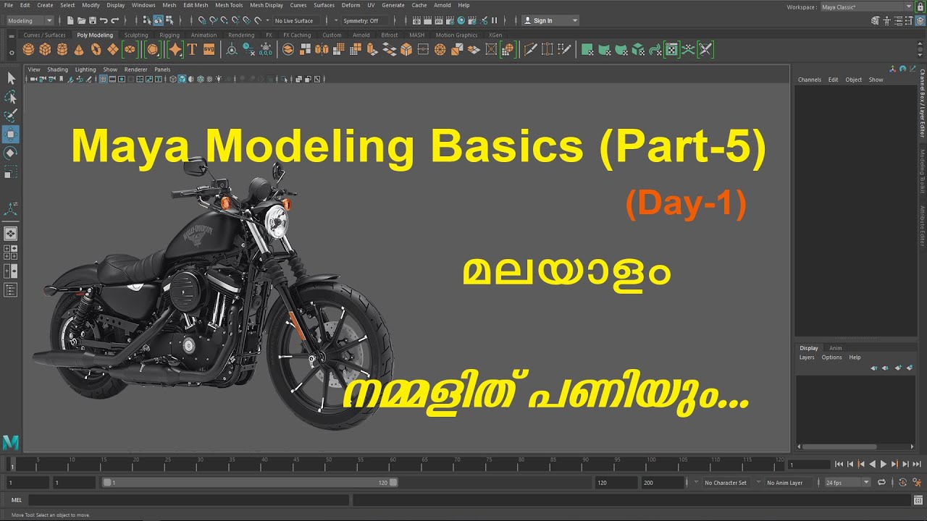
Task: Click the layer editor horizontal scrollbar
Action: 839,446
